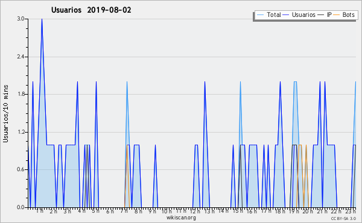Click the '16 h' x-axis label
362x223 pixels.
tap(252, 212)
